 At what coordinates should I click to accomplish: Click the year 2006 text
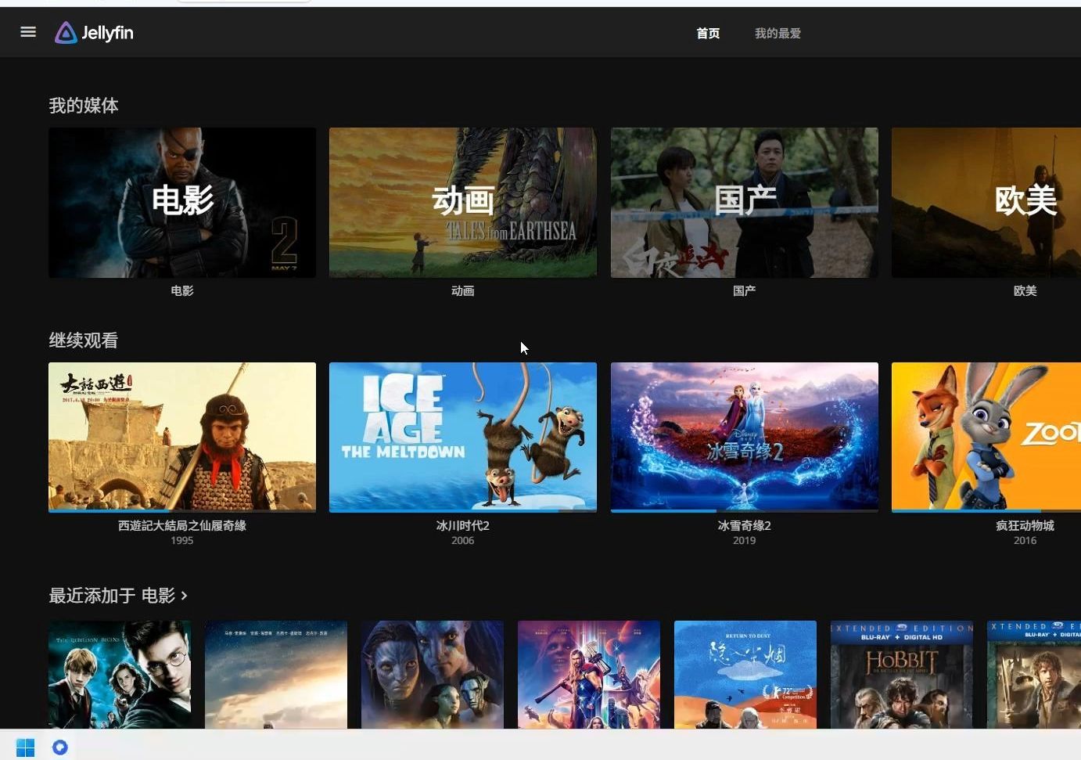(x=463, y=540)
